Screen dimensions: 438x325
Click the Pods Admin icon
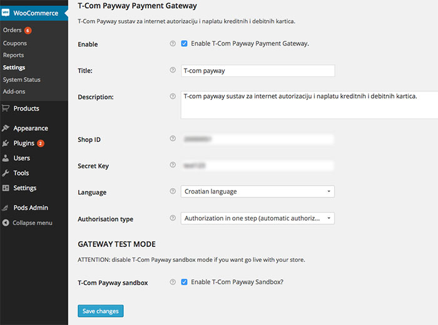(6, 207)
